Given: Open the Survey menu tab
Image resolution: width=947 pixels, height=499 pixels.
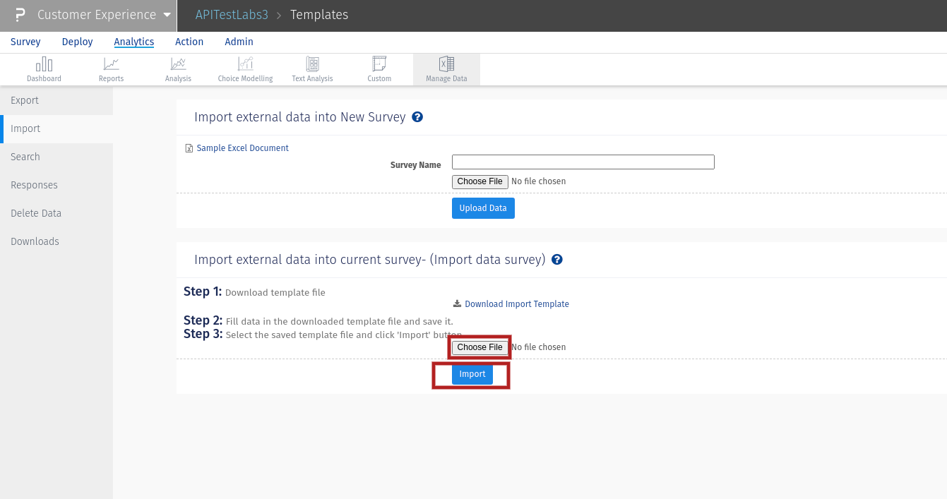Looking at the screenshot, I should click(x=25, y=42).
